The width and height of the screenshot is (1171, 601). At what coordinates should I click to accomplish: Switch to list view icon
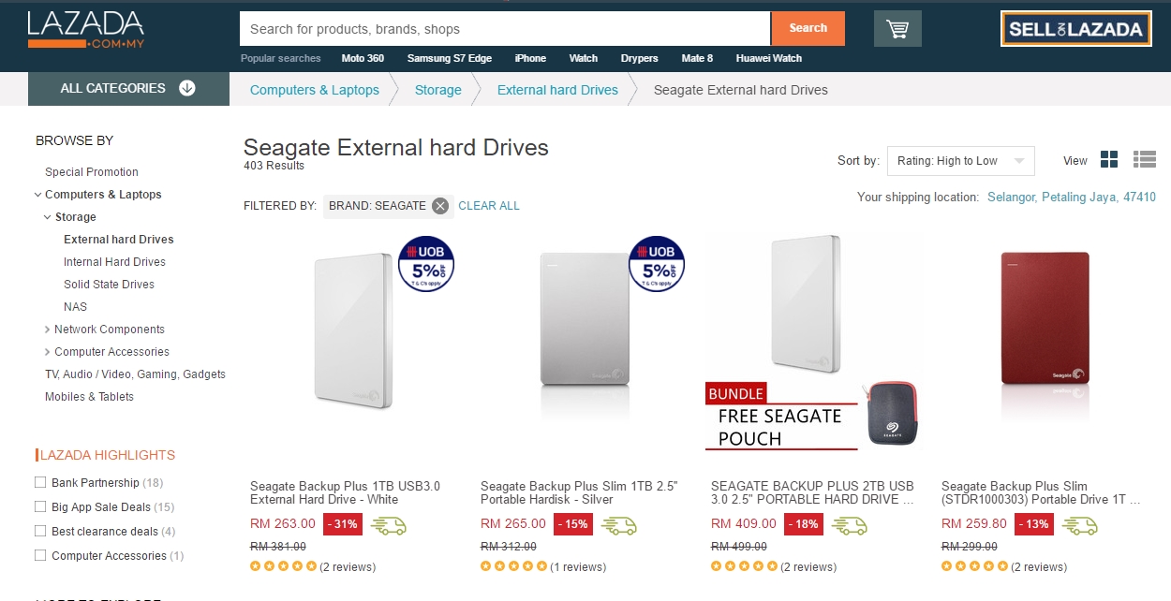click(1144, 160)
